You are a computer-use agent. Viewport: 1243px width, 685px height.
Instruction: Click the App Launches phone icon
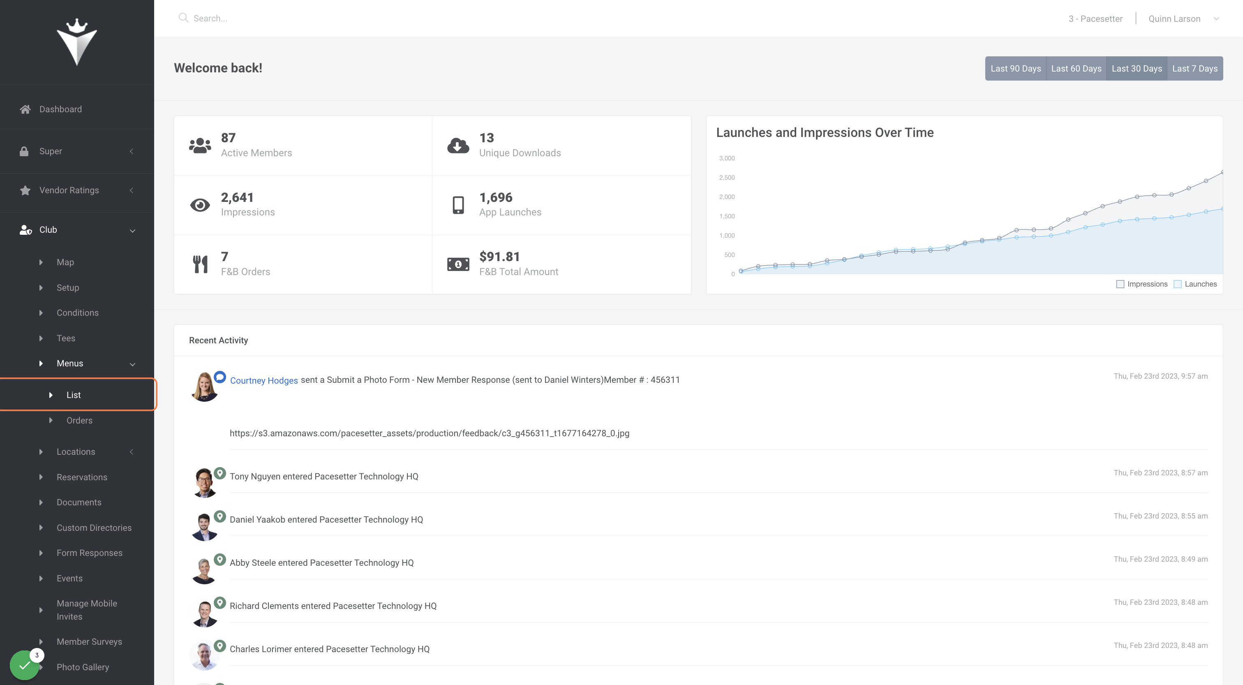coord(458,205)
